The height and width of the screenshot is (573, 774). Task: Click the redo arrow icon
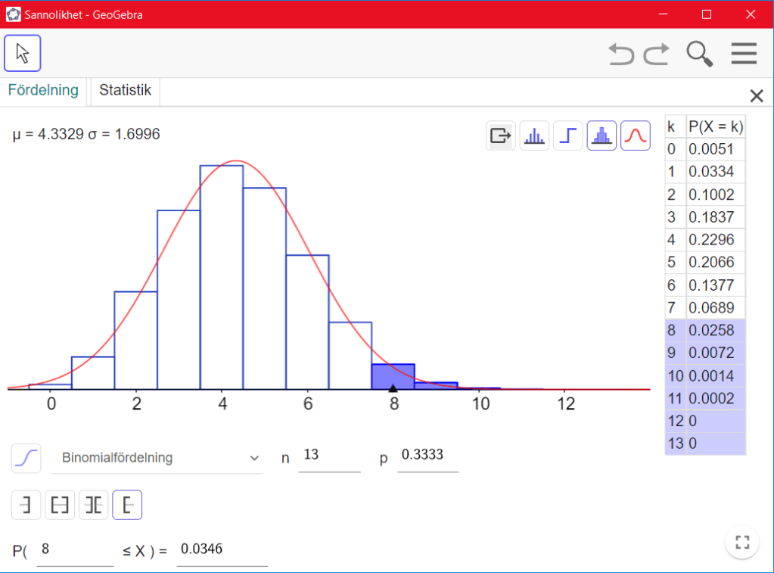(657, 54)
